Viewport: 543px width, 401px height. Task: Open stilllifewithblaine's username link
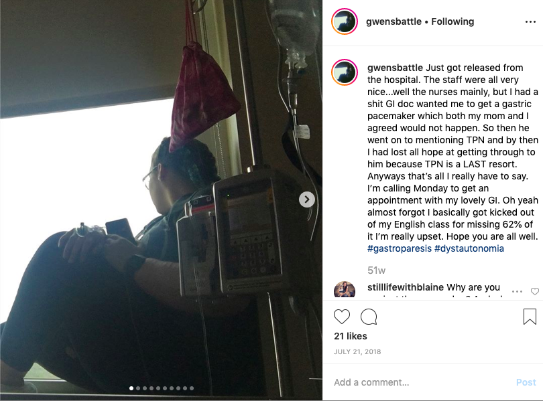pyautogui.click(x=405, y=287)
